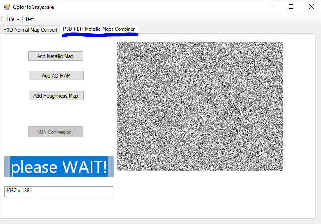Select P3D PBR Metallic Maps Combiner tab
Viewport: 321px width, 224px height.
point(99,29)
